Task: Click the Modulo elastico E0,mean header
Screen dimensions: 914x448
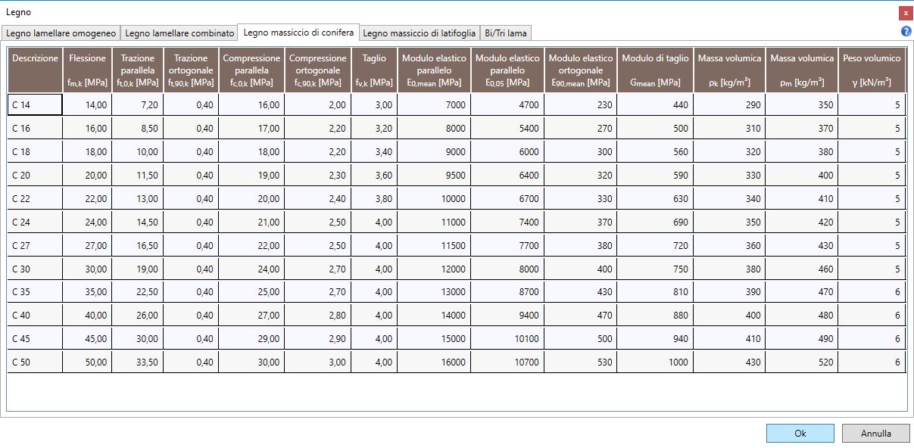Action: point(434,70)
